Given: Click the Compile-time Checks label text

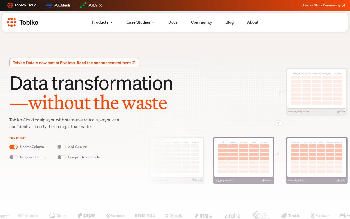Looking at the screenshot, I should (84, 157).
